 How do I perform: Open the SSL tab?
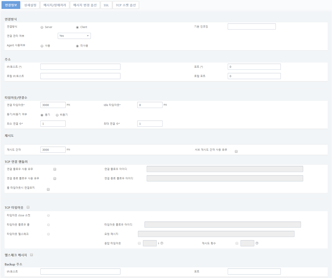(x=106, y=5)
